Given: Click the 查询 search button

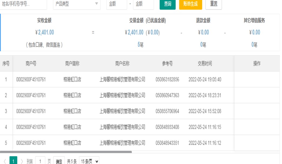Looking at the screenshot, I should point(168,4).
